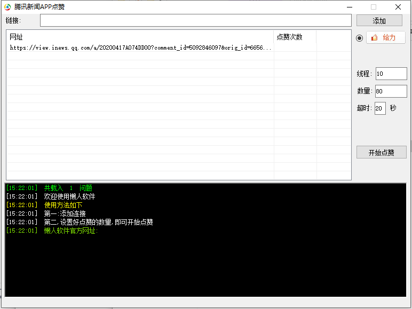
Task: Click the 超时 label
Action: coord(364,108)
